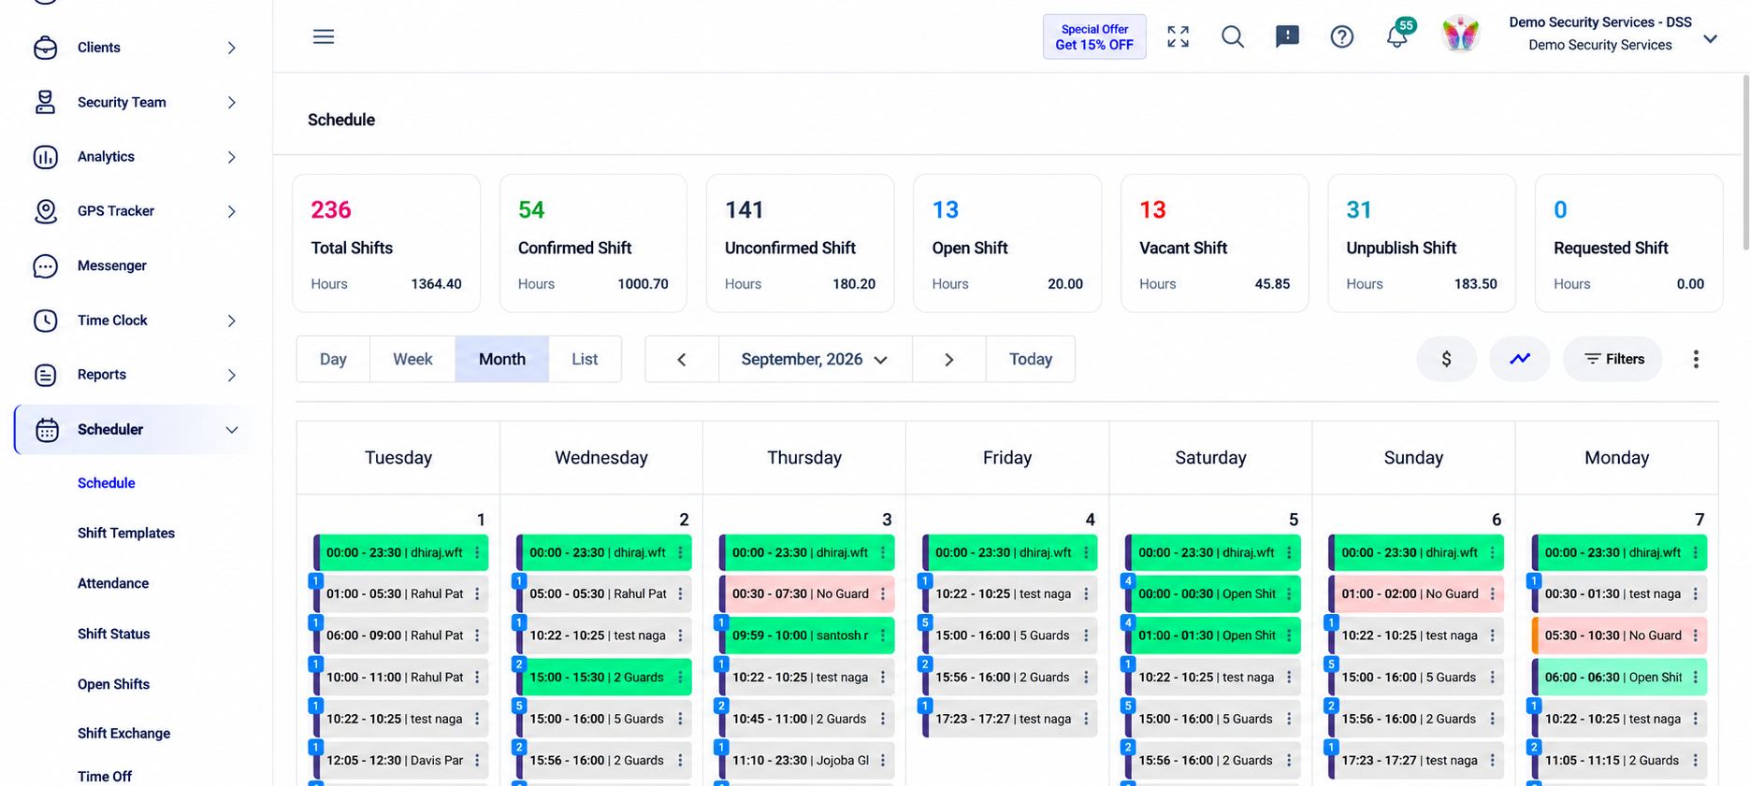Click the Reports sidebar icon
The width and height of the screenshot is (1750, 786).
45,375
